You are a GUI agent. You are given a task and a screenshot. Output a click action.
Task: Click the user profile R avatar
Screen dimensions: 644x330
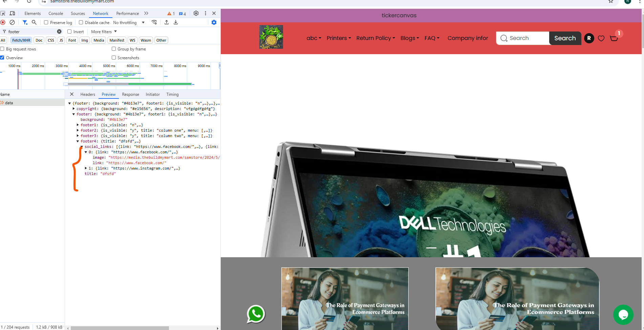[x=589, y=38]
